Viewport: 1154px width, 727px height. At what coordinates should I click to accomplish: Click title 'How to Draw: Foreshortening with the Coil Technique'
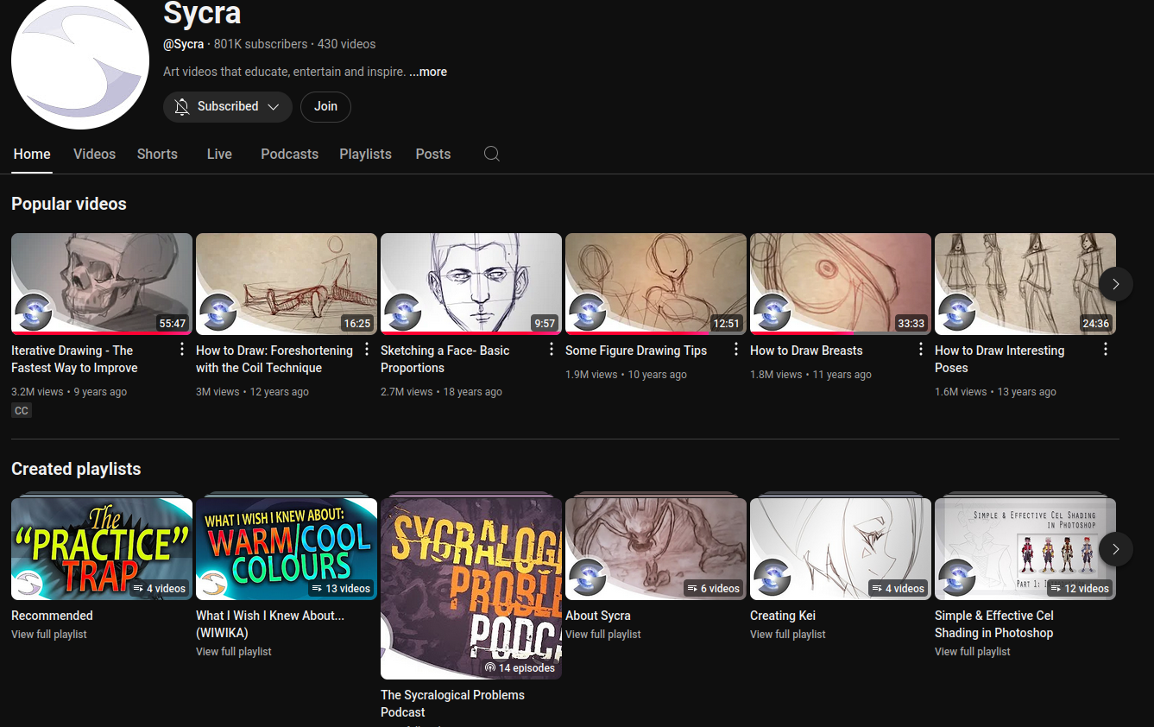click(274, 359)
